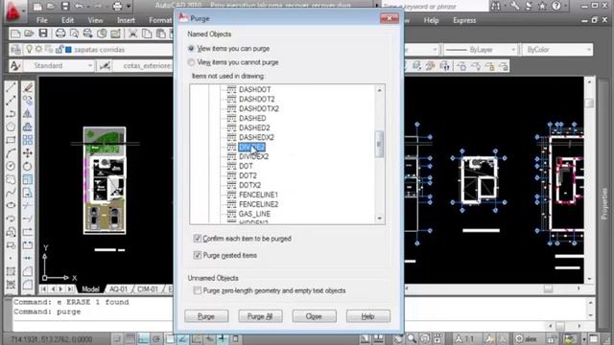Select the Rotate modify tool
Viewport: 614px width, 345px height.
[28, 166]
